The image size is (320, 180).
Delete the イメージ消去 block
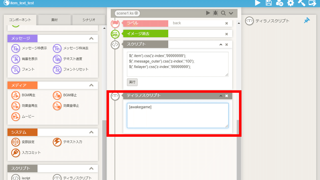click(227, 34)
